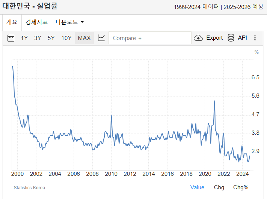This screenshot has width=267, height=199.
Task: Open the calendar date range picker
Action: pyautogui.click(x=11, y=38)
